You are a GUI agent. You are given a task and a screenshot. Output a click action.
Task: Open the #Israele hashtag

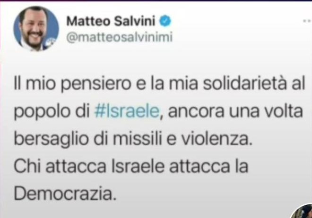click(x=127, y=111)
